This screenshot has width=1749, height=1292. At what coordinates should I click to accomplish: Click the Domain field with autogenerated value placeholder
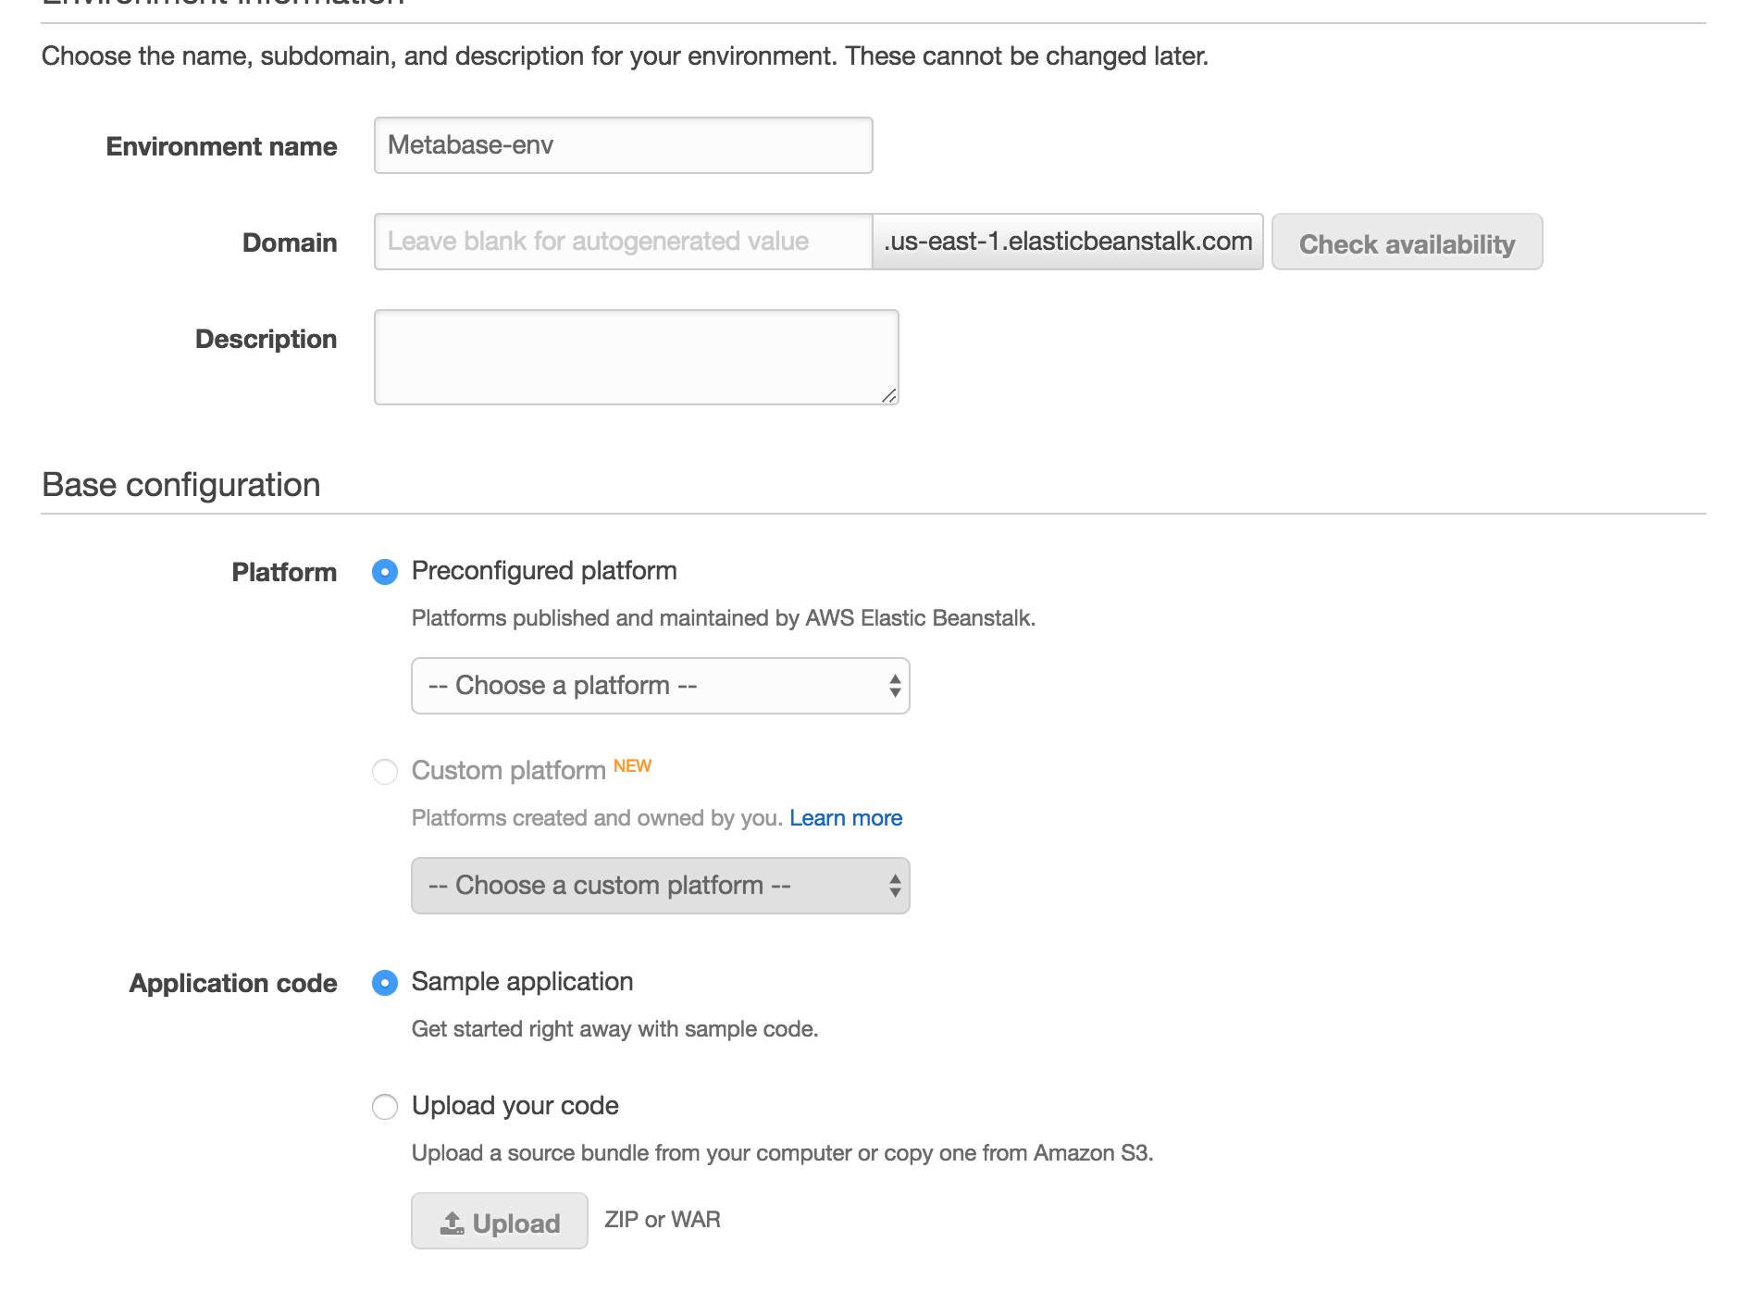point(622,242)
